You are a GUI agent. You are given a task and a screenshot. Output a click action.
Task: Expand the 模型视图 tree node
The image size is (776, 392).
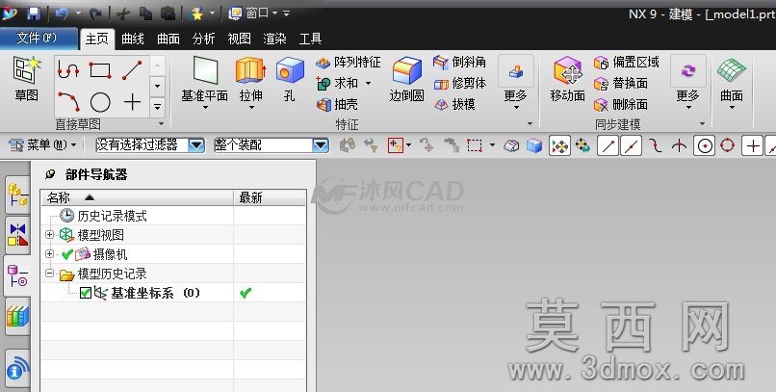(x=49, y=235)
